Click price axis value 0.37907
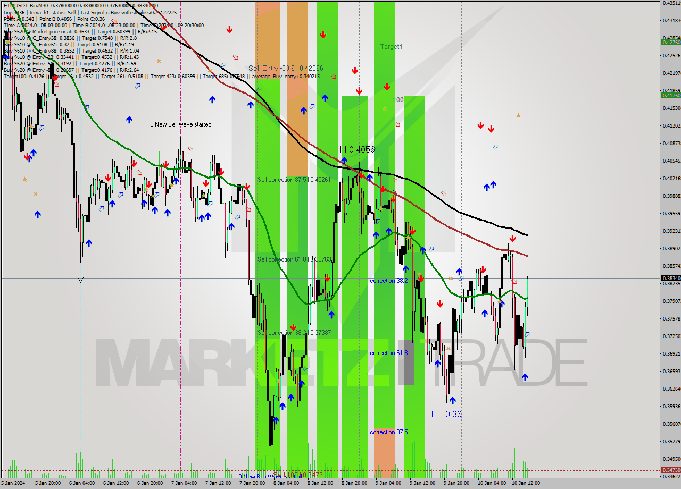The image size is (681, 489). coord(671,301)
